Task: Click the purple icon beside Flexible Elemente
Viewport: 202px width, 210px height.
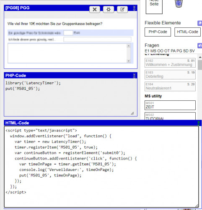Action: pos(199,23)
